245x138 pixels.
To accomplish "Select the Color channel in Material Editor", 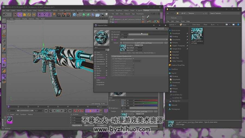I will (x=98, y=52).
